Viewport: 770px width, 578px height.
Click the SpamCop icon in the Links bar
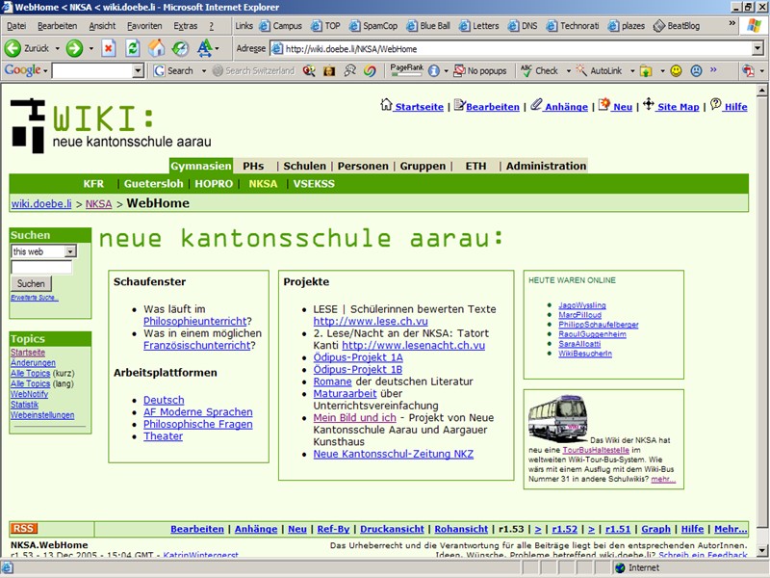[x=355, y=26]
